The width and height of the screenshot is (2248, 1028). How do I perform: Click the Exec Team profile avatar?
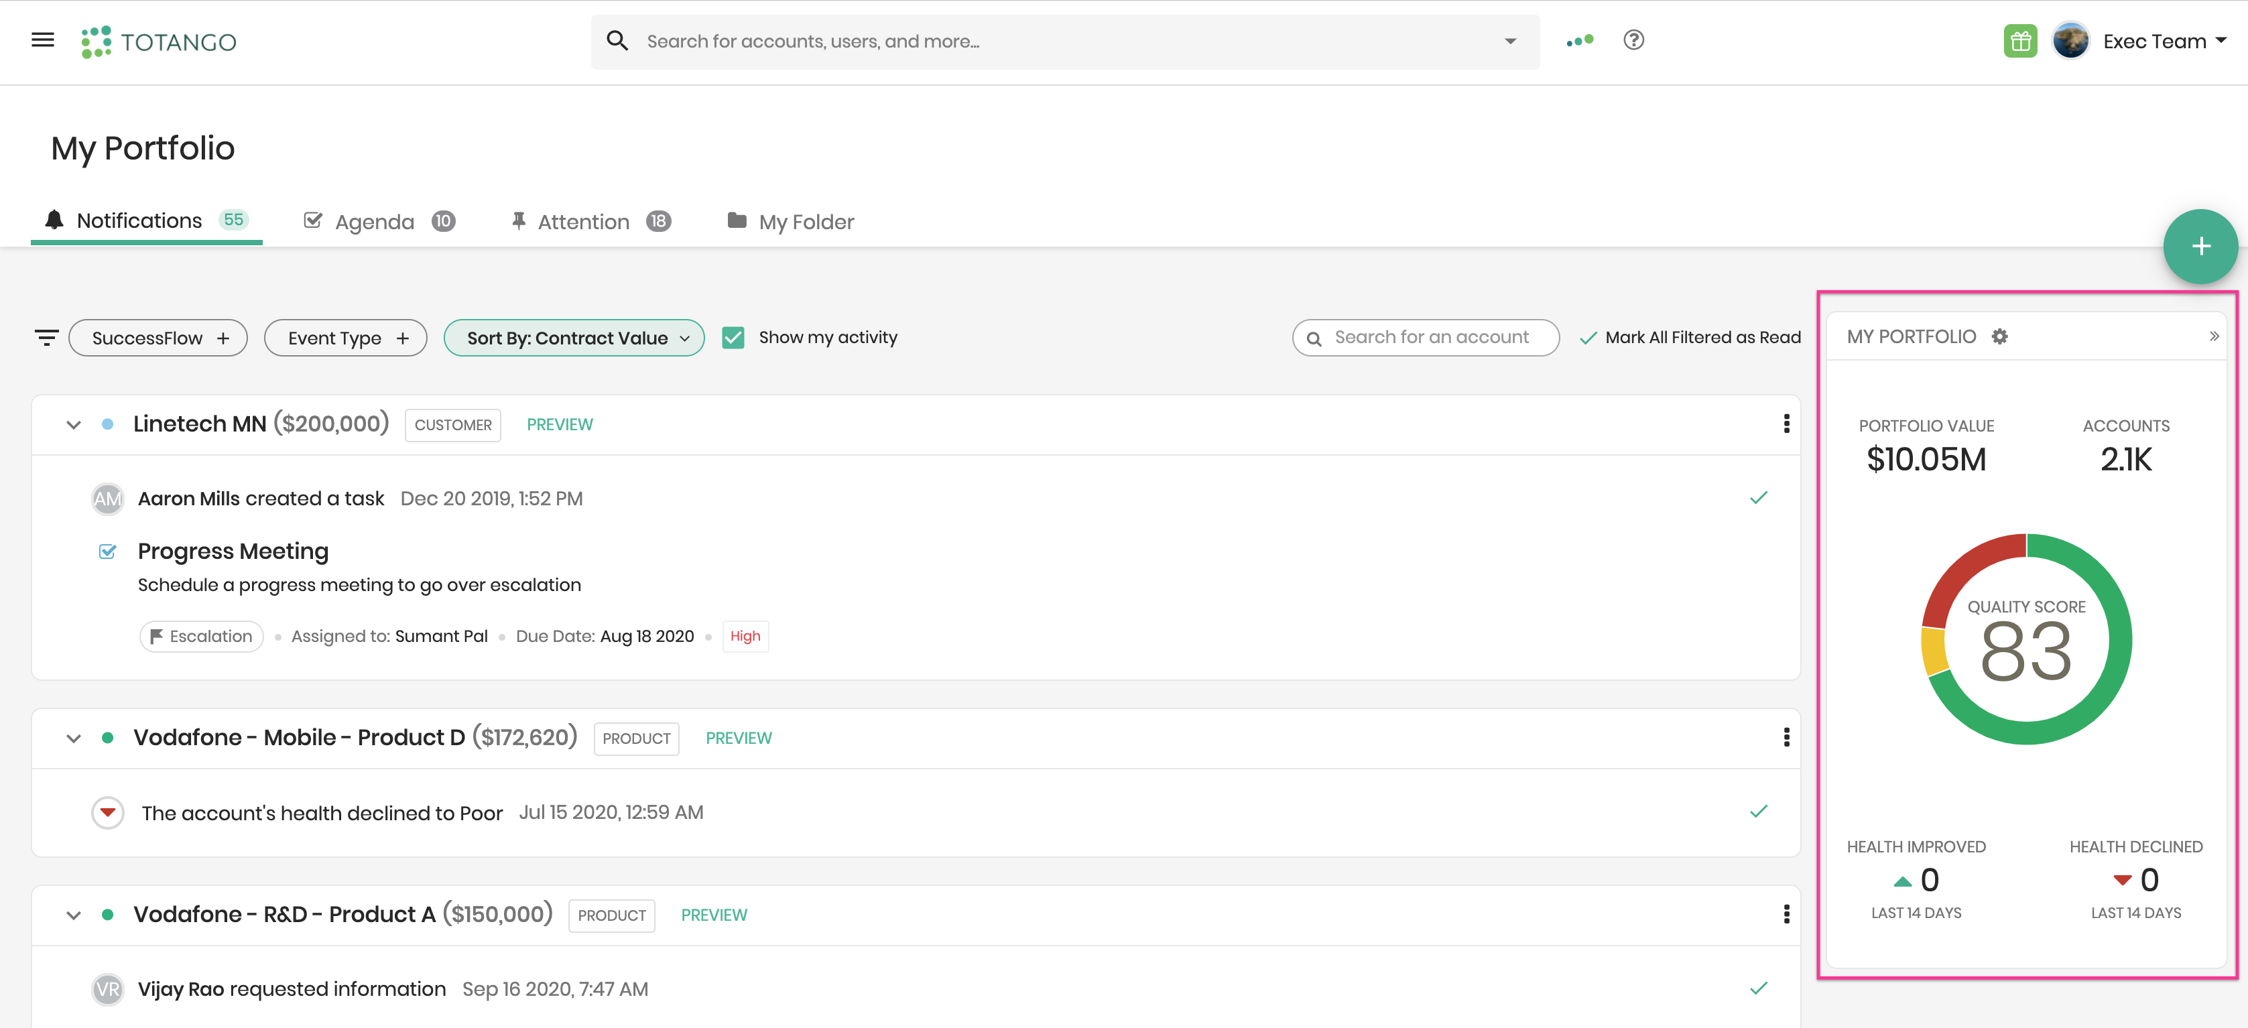coord(2071,41)
